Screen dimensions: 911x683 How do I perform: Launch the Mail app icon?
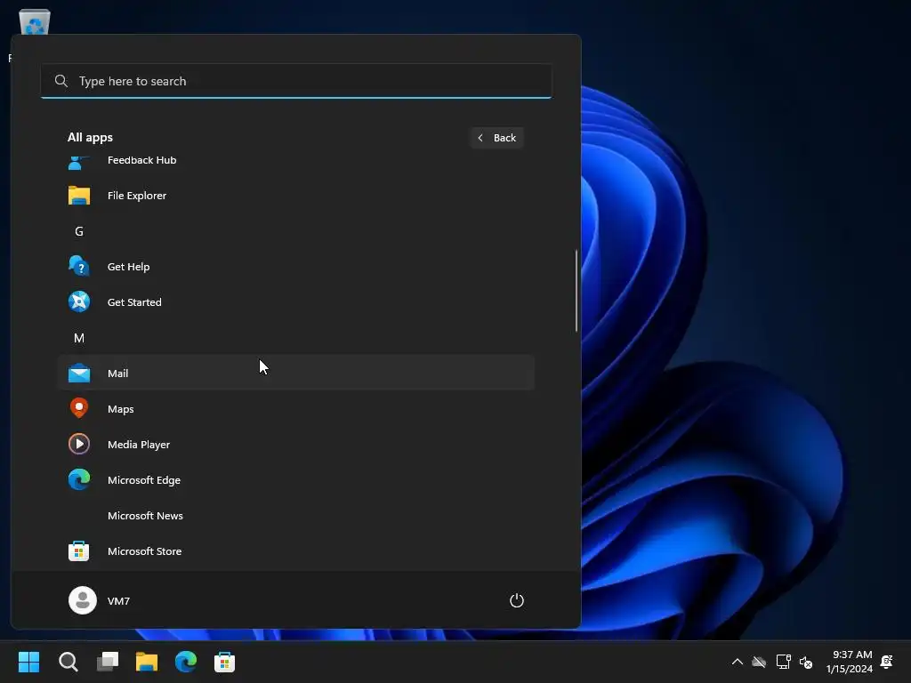point(78,374)
